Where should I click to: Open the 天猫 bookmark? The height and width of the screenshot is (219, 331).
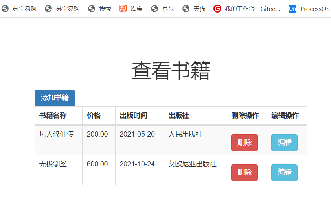pyautogui.click(x=194, y=9)
